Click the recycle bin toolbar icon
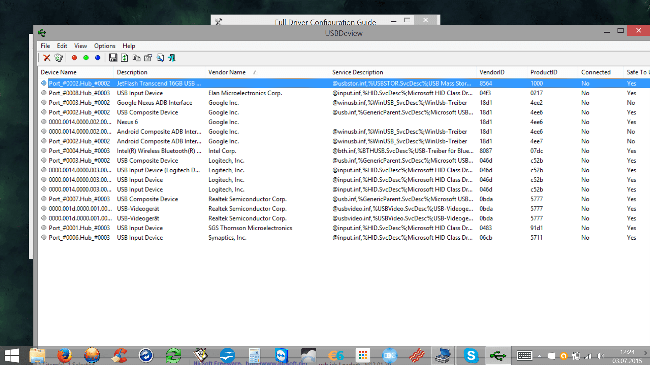This screenshot has height=365, width=650. (59, 58)
